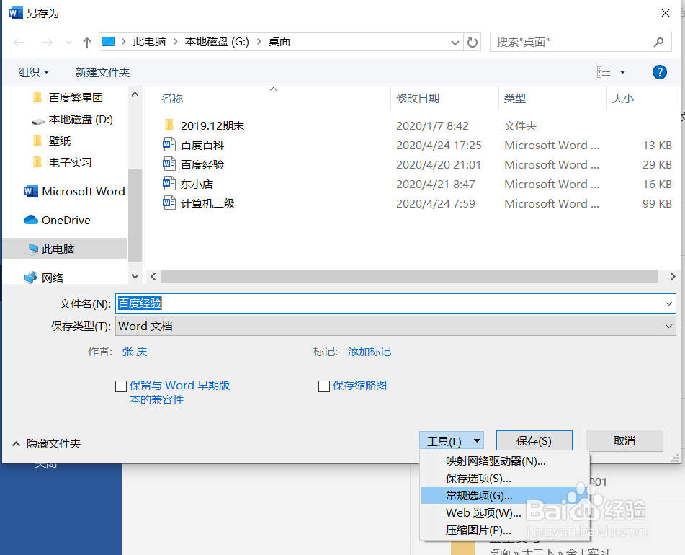Click the 取消 button
The height and width of the screenshot is (555, 685).
(624, 441)
